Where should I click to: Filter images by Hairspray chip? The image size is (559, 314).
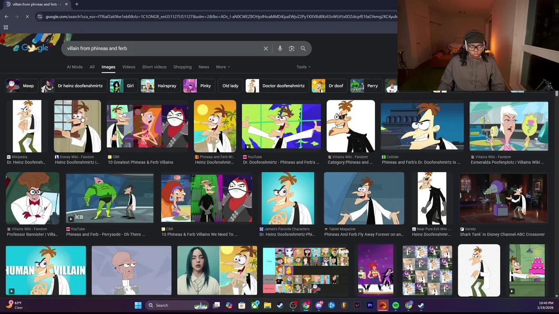click(x=160, y=86)
